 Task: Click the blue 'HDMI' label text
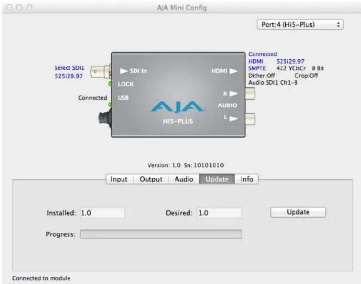tap(256, 61)
